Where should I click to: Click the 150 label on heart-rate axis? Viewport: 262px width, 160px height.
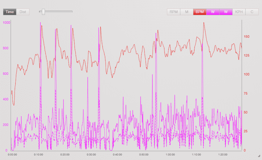click(x=247, y=37)
